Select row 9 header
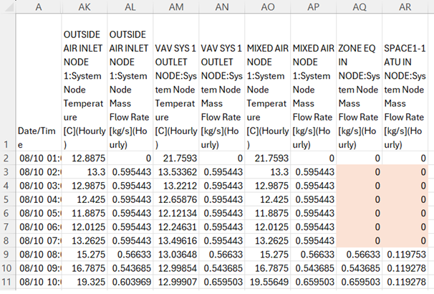 [7, 255]
